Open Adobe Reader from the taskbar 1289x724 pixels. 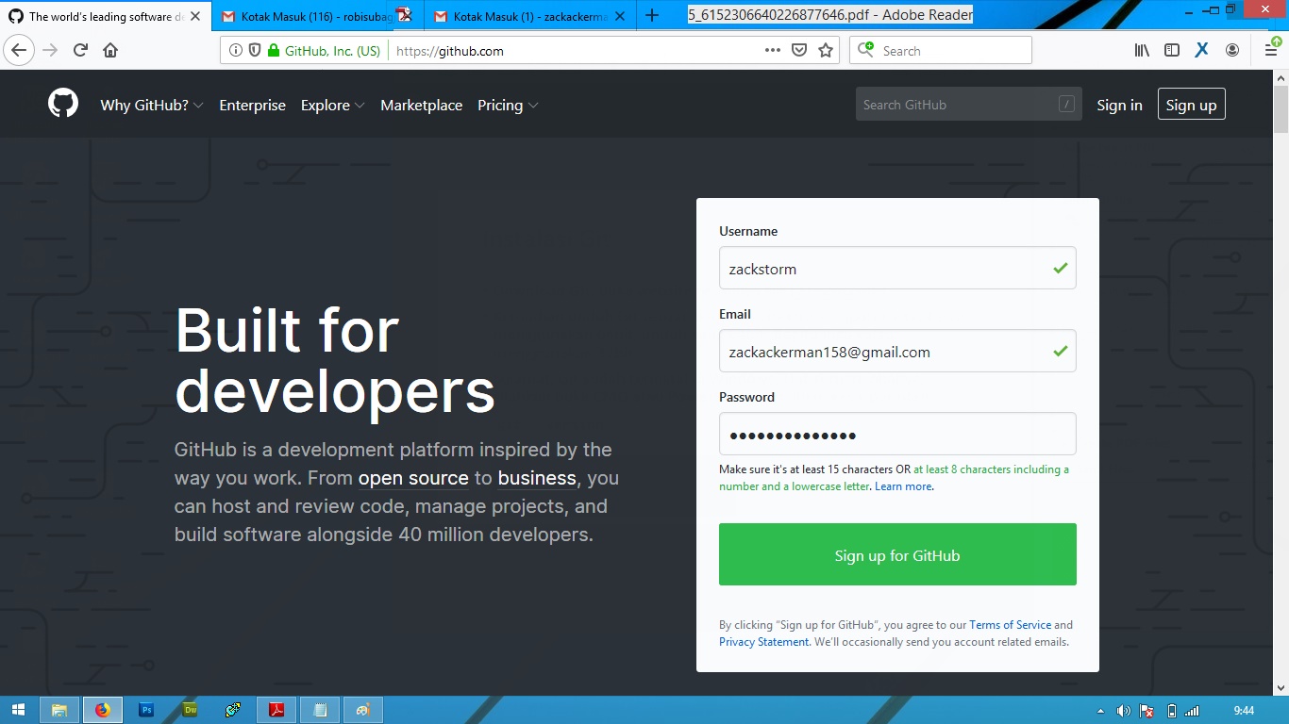276,710
